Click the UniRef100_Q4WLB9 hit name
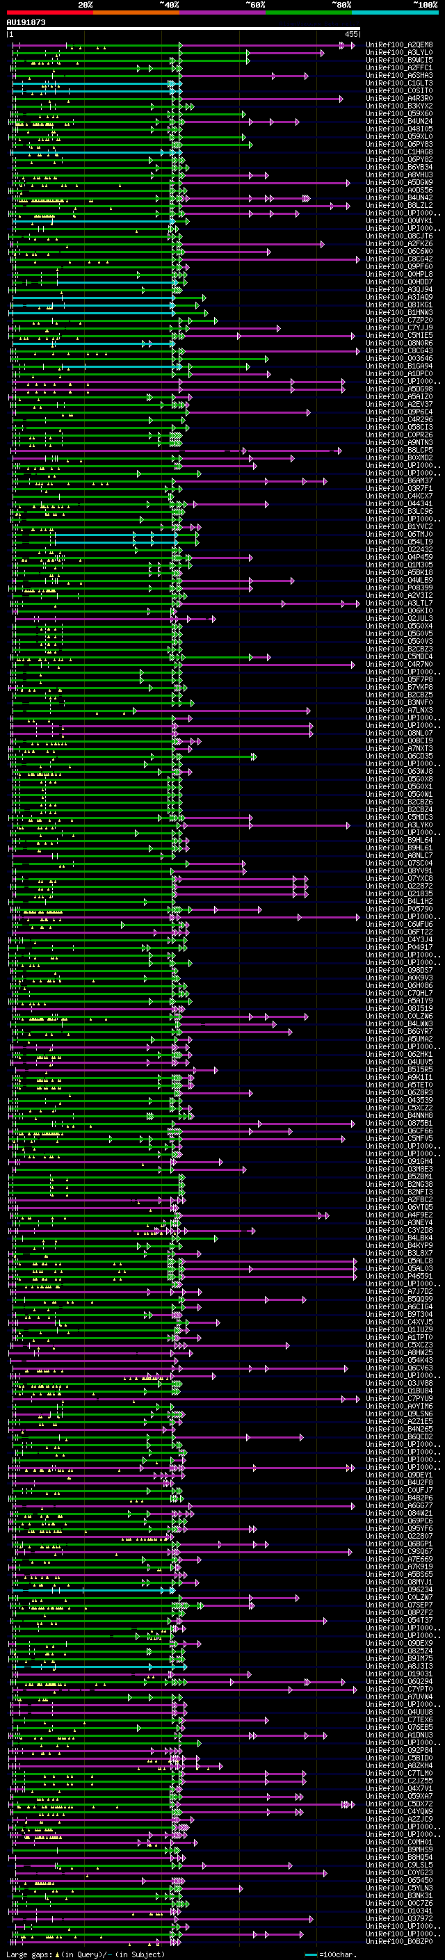 [399, 580]
